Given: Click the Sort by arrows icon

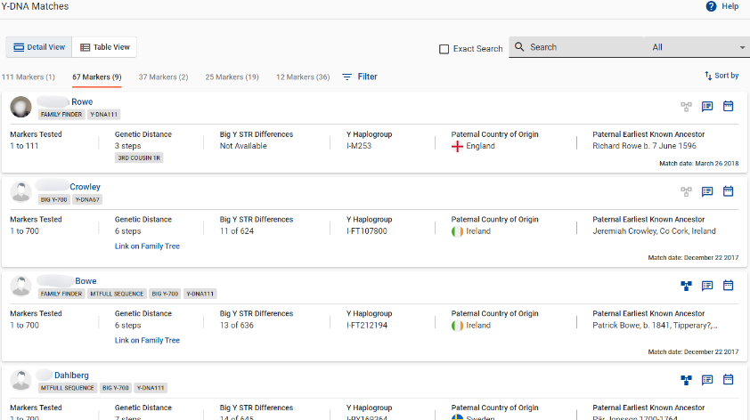Looking at the screenshot, I should point(708,76).
